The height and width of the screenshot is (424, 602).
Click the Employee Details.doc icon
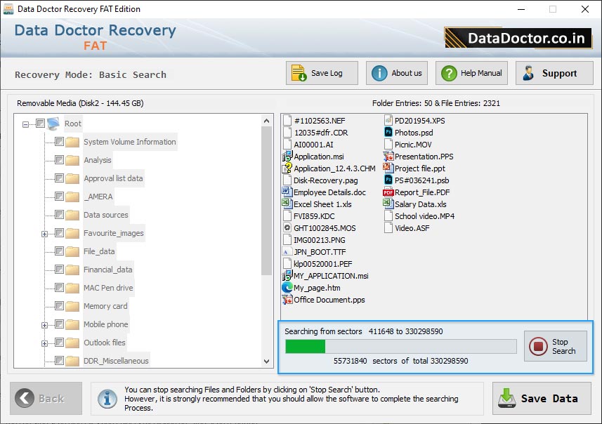tap(287, 192)
